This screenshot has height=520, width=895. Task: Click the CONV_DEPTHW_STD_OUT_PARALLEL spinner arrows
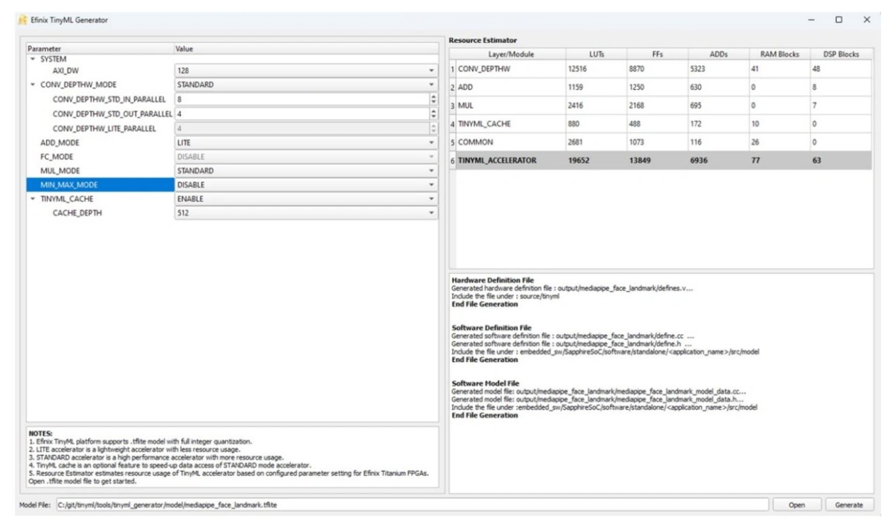tap(433, 113)
